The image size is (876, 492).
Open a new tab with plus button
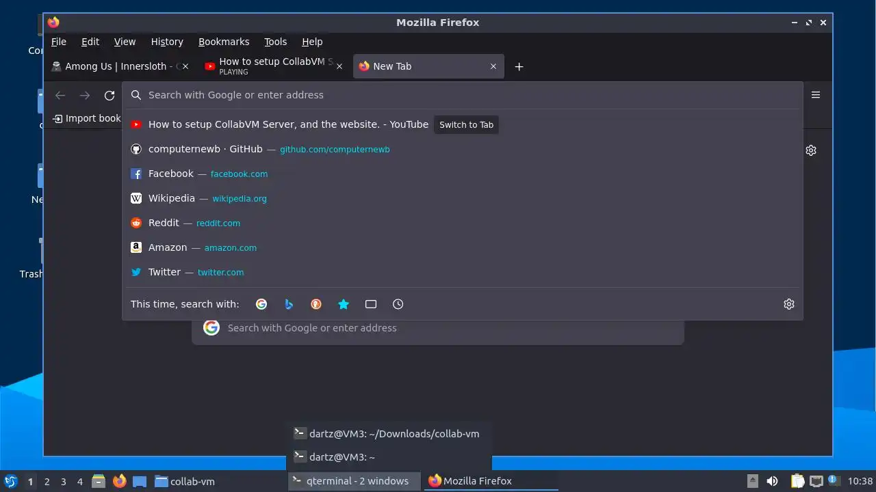pos(519,66)
